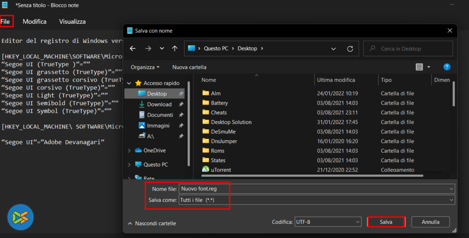Click the Annulla button

(x=430, y=222)
